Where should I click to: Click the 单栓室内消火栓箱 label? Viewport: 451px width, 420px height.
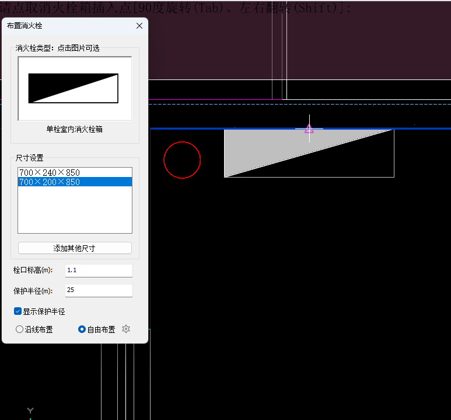tap(75, 129)
